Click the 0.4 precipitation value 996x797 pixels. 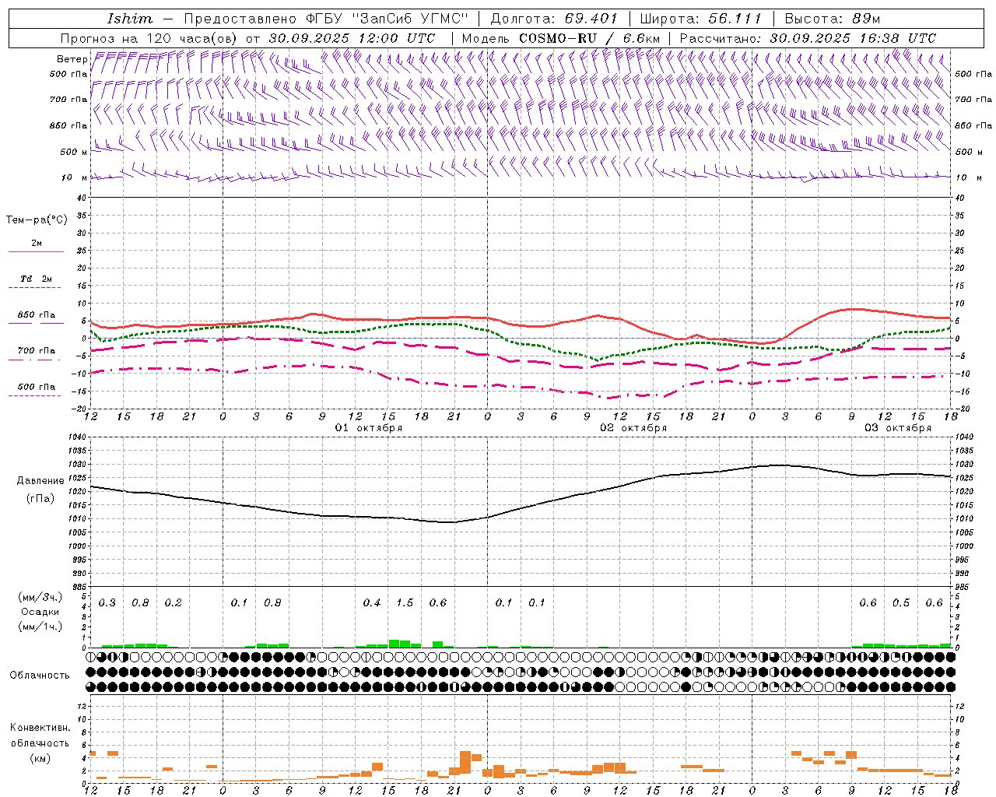pyautogui.click(x=372, y=603)
